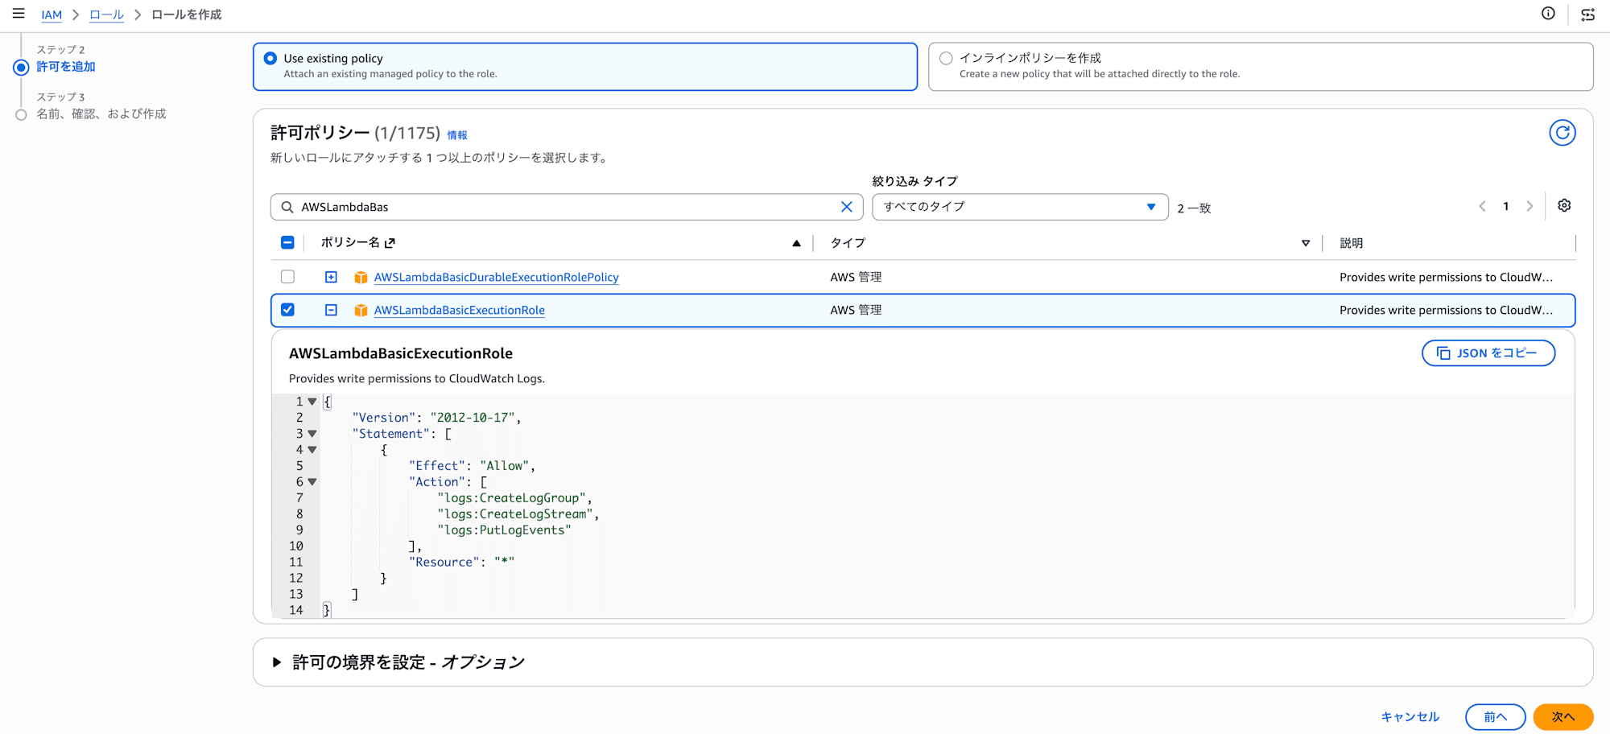Click the "Version": "2012-10-17" line
The height and width of the screenshot is (734, 1610).
pyautogui.click(x=436, y=418)
